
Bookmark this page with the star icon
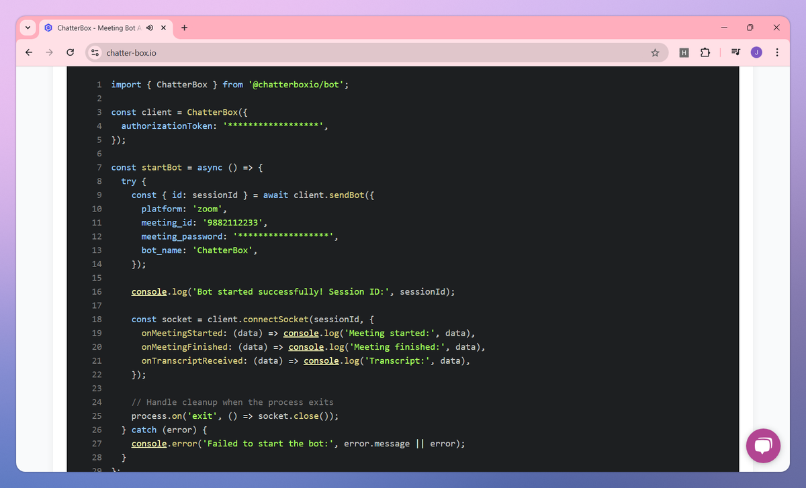click(x=655, y=52)
